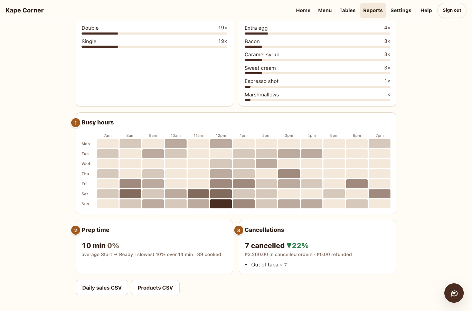Select the Friday 6pm heatmap cell
The image size is (472, 311).
coord(357,184)
